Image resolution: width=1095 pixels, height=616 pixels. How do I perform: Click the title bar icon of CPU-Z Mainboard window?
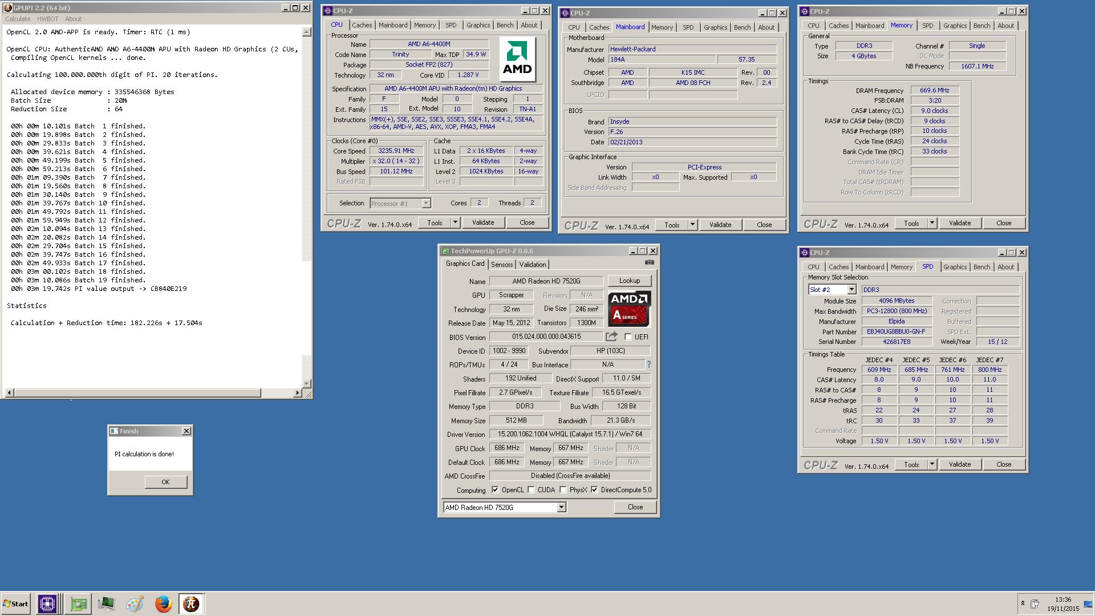(565, 13)
